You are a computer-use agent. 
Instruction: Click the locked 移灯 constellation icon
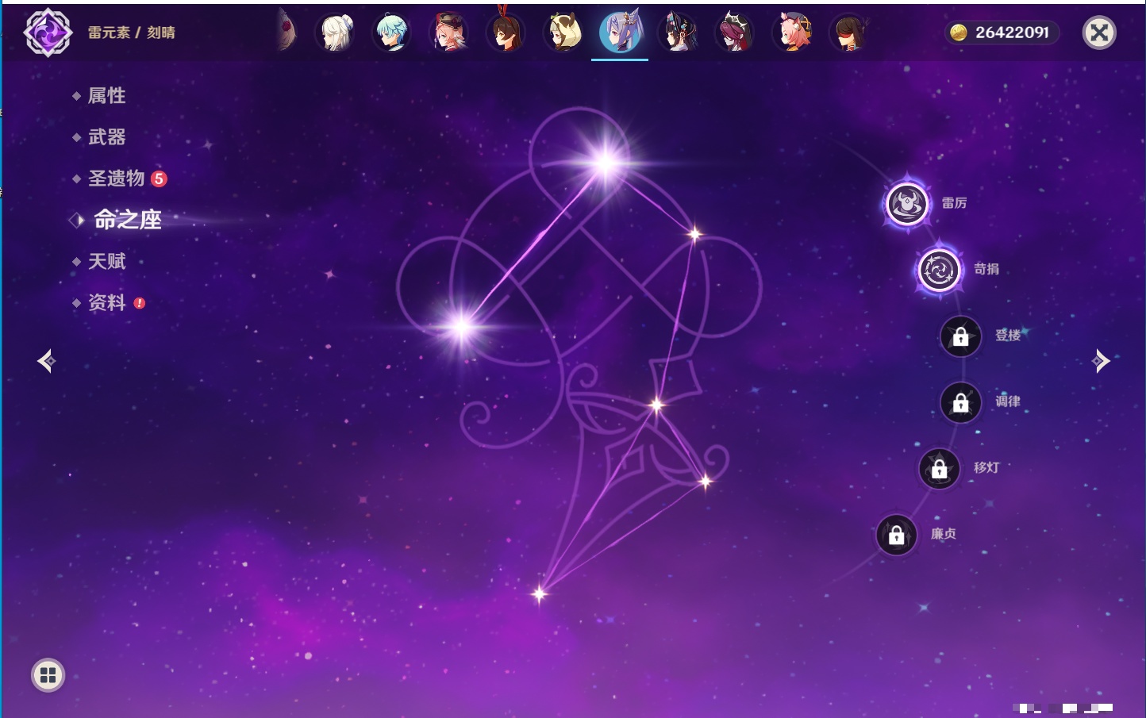[x=940, y=469]
